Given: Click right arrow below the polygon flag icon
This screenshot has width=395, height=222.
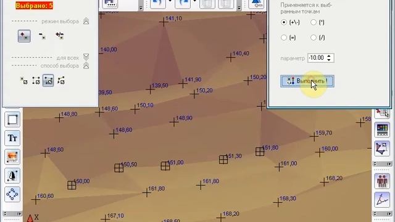Looking at the screenshot, I should click(389, 164).
